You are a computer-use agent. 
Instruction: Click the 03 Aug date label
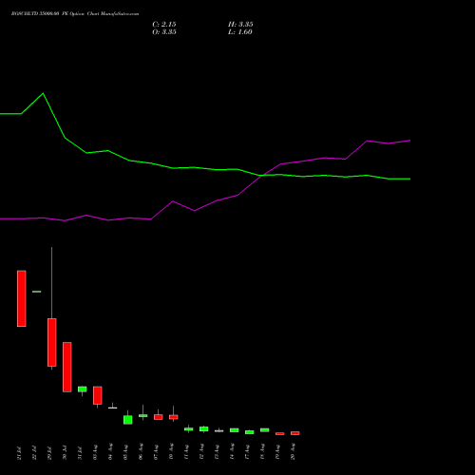tap(95, 452)
